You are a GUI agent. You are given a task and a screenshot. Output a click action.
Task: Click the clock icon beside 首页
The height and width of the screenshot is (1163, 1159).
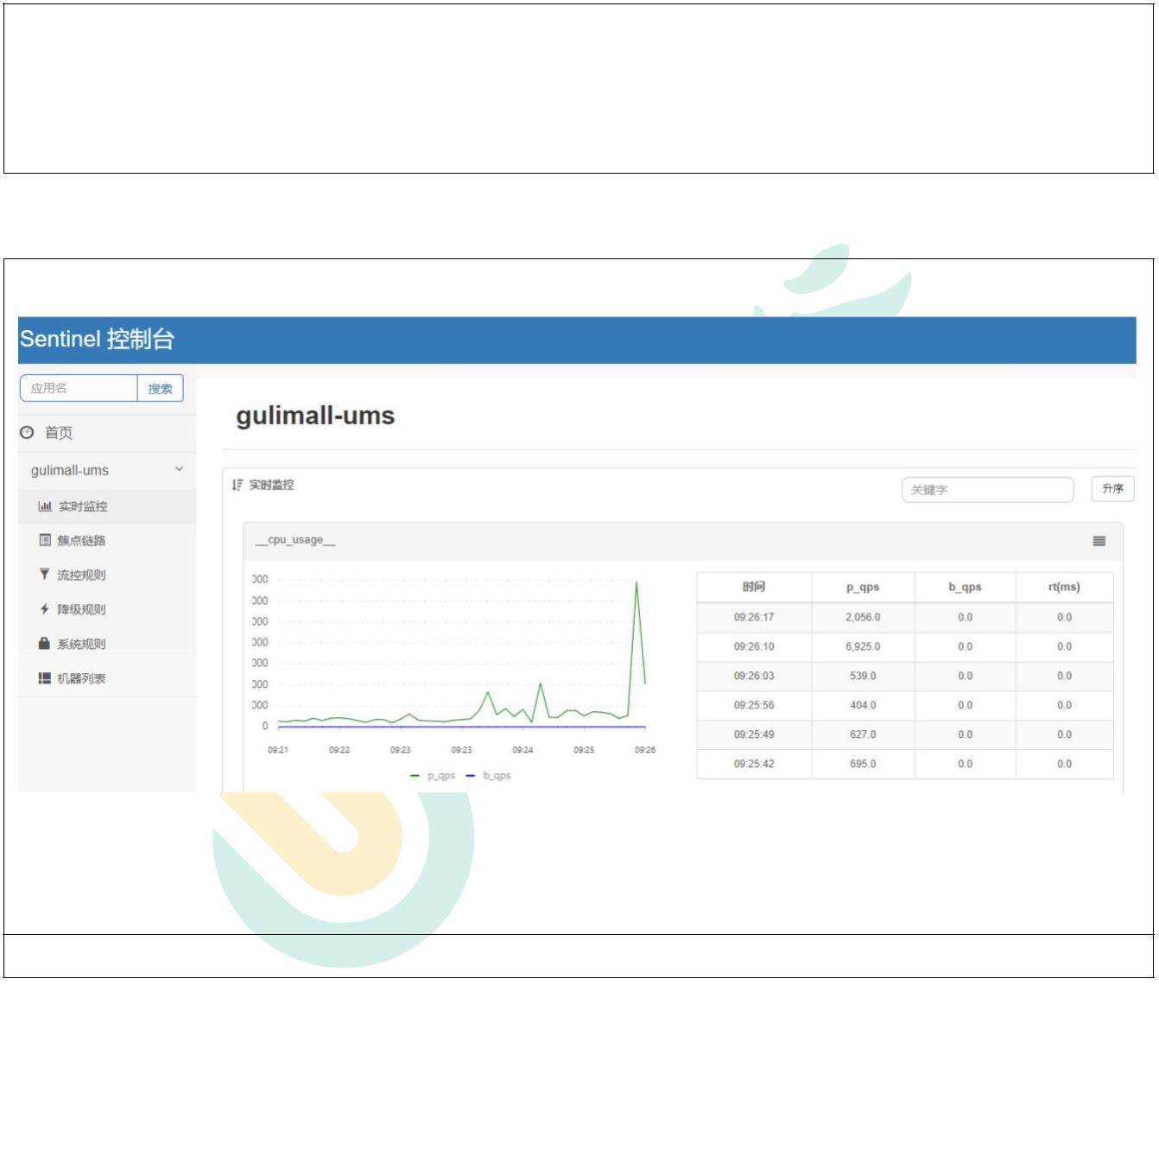pyautogui.click(x=27, y=432)
